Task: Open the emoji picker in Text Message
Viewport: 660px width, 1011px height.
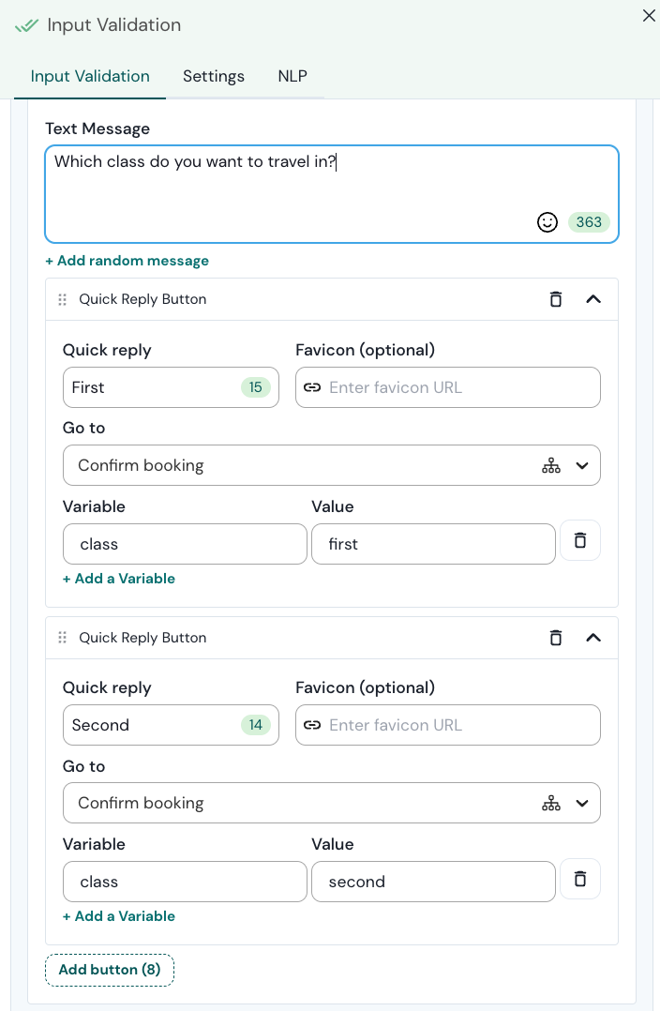Action: click(x=547, y=222)
